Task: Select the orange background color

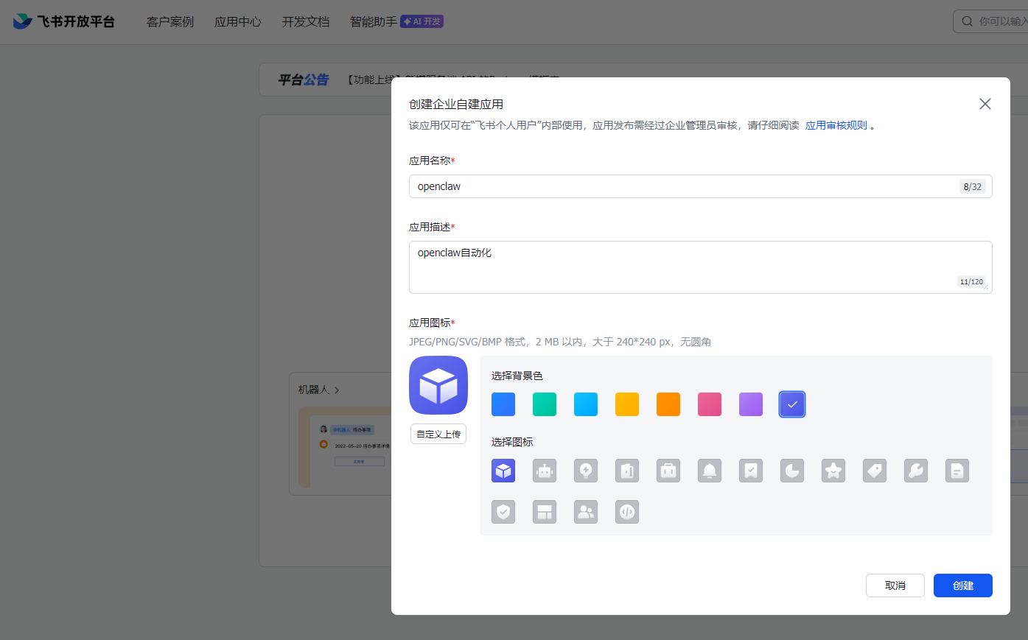Action: tap(668, 404)
